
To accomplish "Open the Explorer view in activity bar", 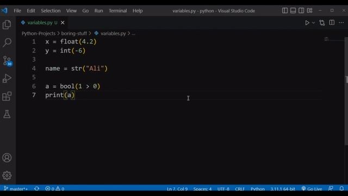I will coord(7,24).
